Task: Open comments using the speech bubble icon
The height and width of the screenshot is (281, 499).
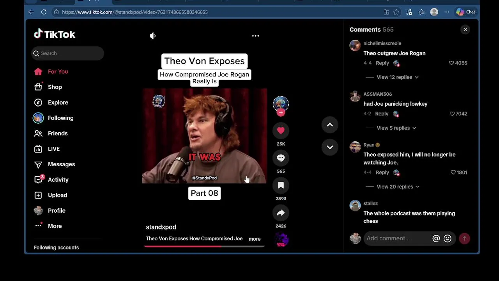Action: click(281, 158)
